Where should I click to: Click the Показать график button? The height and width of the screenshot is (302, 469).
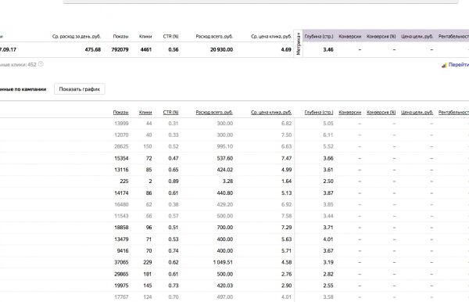tap(79, 89)
